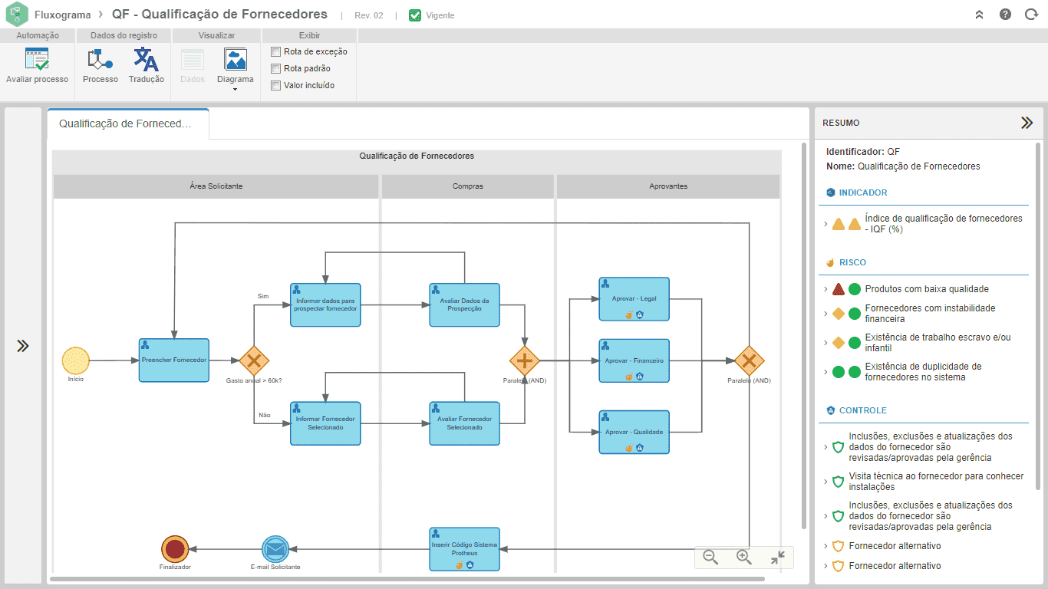Expand the left side panel chevrons
The image size is (1048, 589).
point(23,346)
